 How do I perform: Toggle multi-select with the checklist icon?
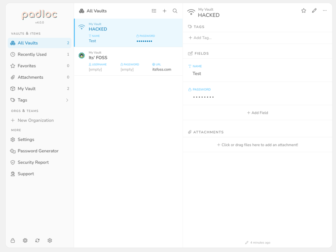[x=154, y=11]
